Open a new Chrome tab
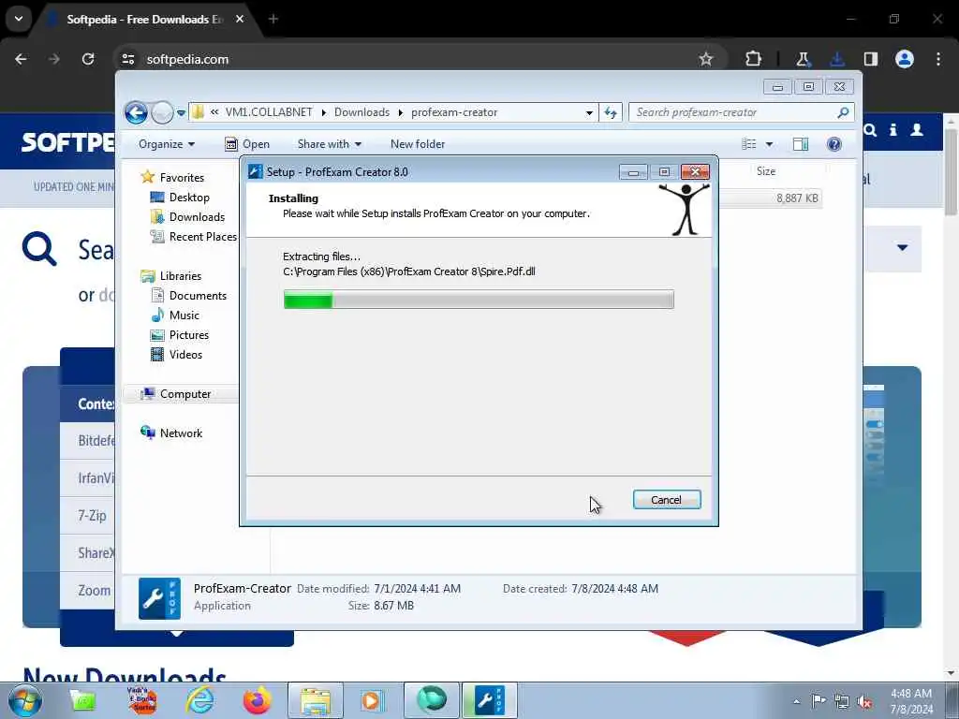 pos(273,19)
